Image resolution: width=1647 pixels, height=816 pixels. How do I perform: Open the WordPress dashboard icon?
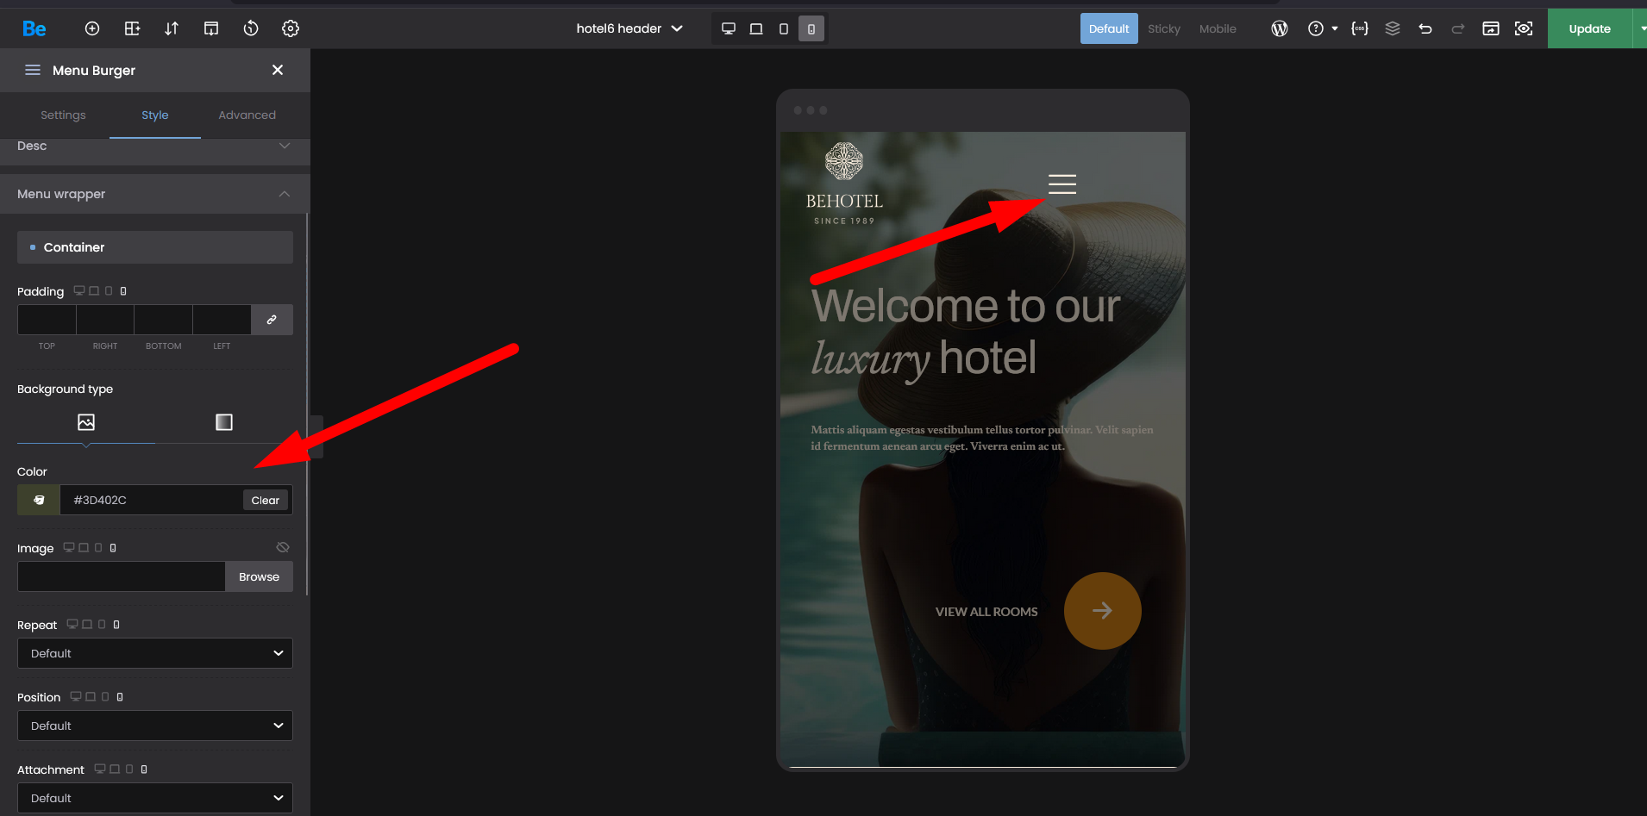click(1280, 28)
